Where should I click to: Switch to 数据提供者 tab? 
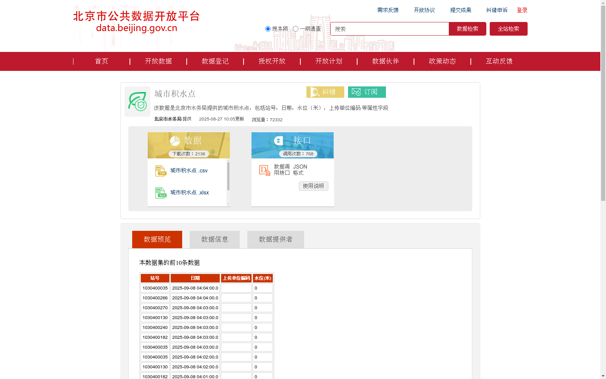pos(276,240)
